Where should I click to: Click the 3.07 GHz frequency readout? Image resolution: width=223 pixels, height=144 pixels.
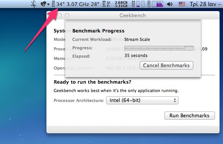tap(78, 4)
